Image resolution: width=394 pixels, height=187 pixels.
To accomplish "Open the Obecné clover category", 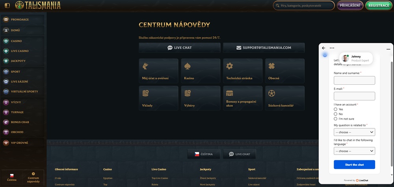I will coord(285,71).
